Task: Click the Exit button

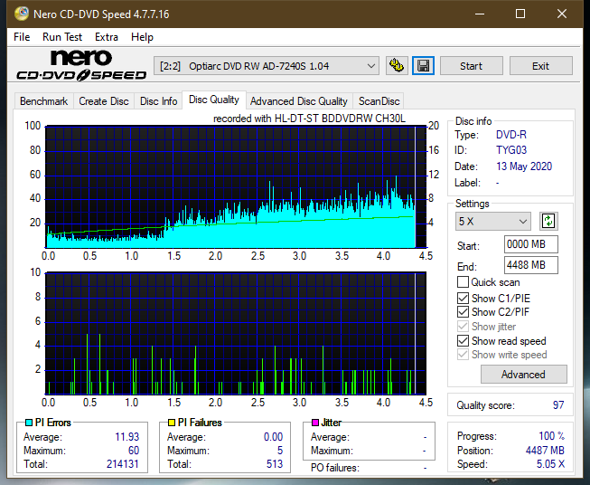Action: click(x=540, y=66)
